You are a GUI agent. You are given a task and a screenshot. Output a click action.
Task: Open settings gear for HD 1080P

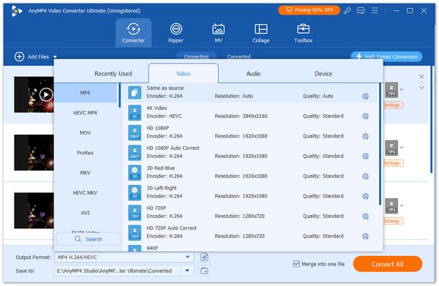click(365, 136)
